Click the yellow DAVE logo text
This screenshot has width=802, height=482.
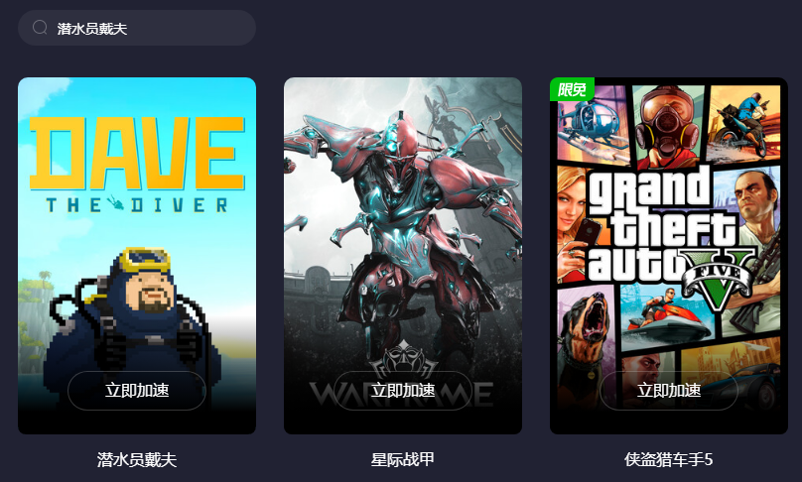[x=137, y=154]
